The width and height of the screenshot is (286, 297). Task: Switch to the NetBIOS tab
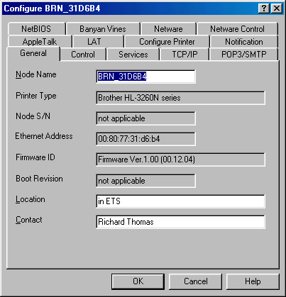tap(36, 29)
